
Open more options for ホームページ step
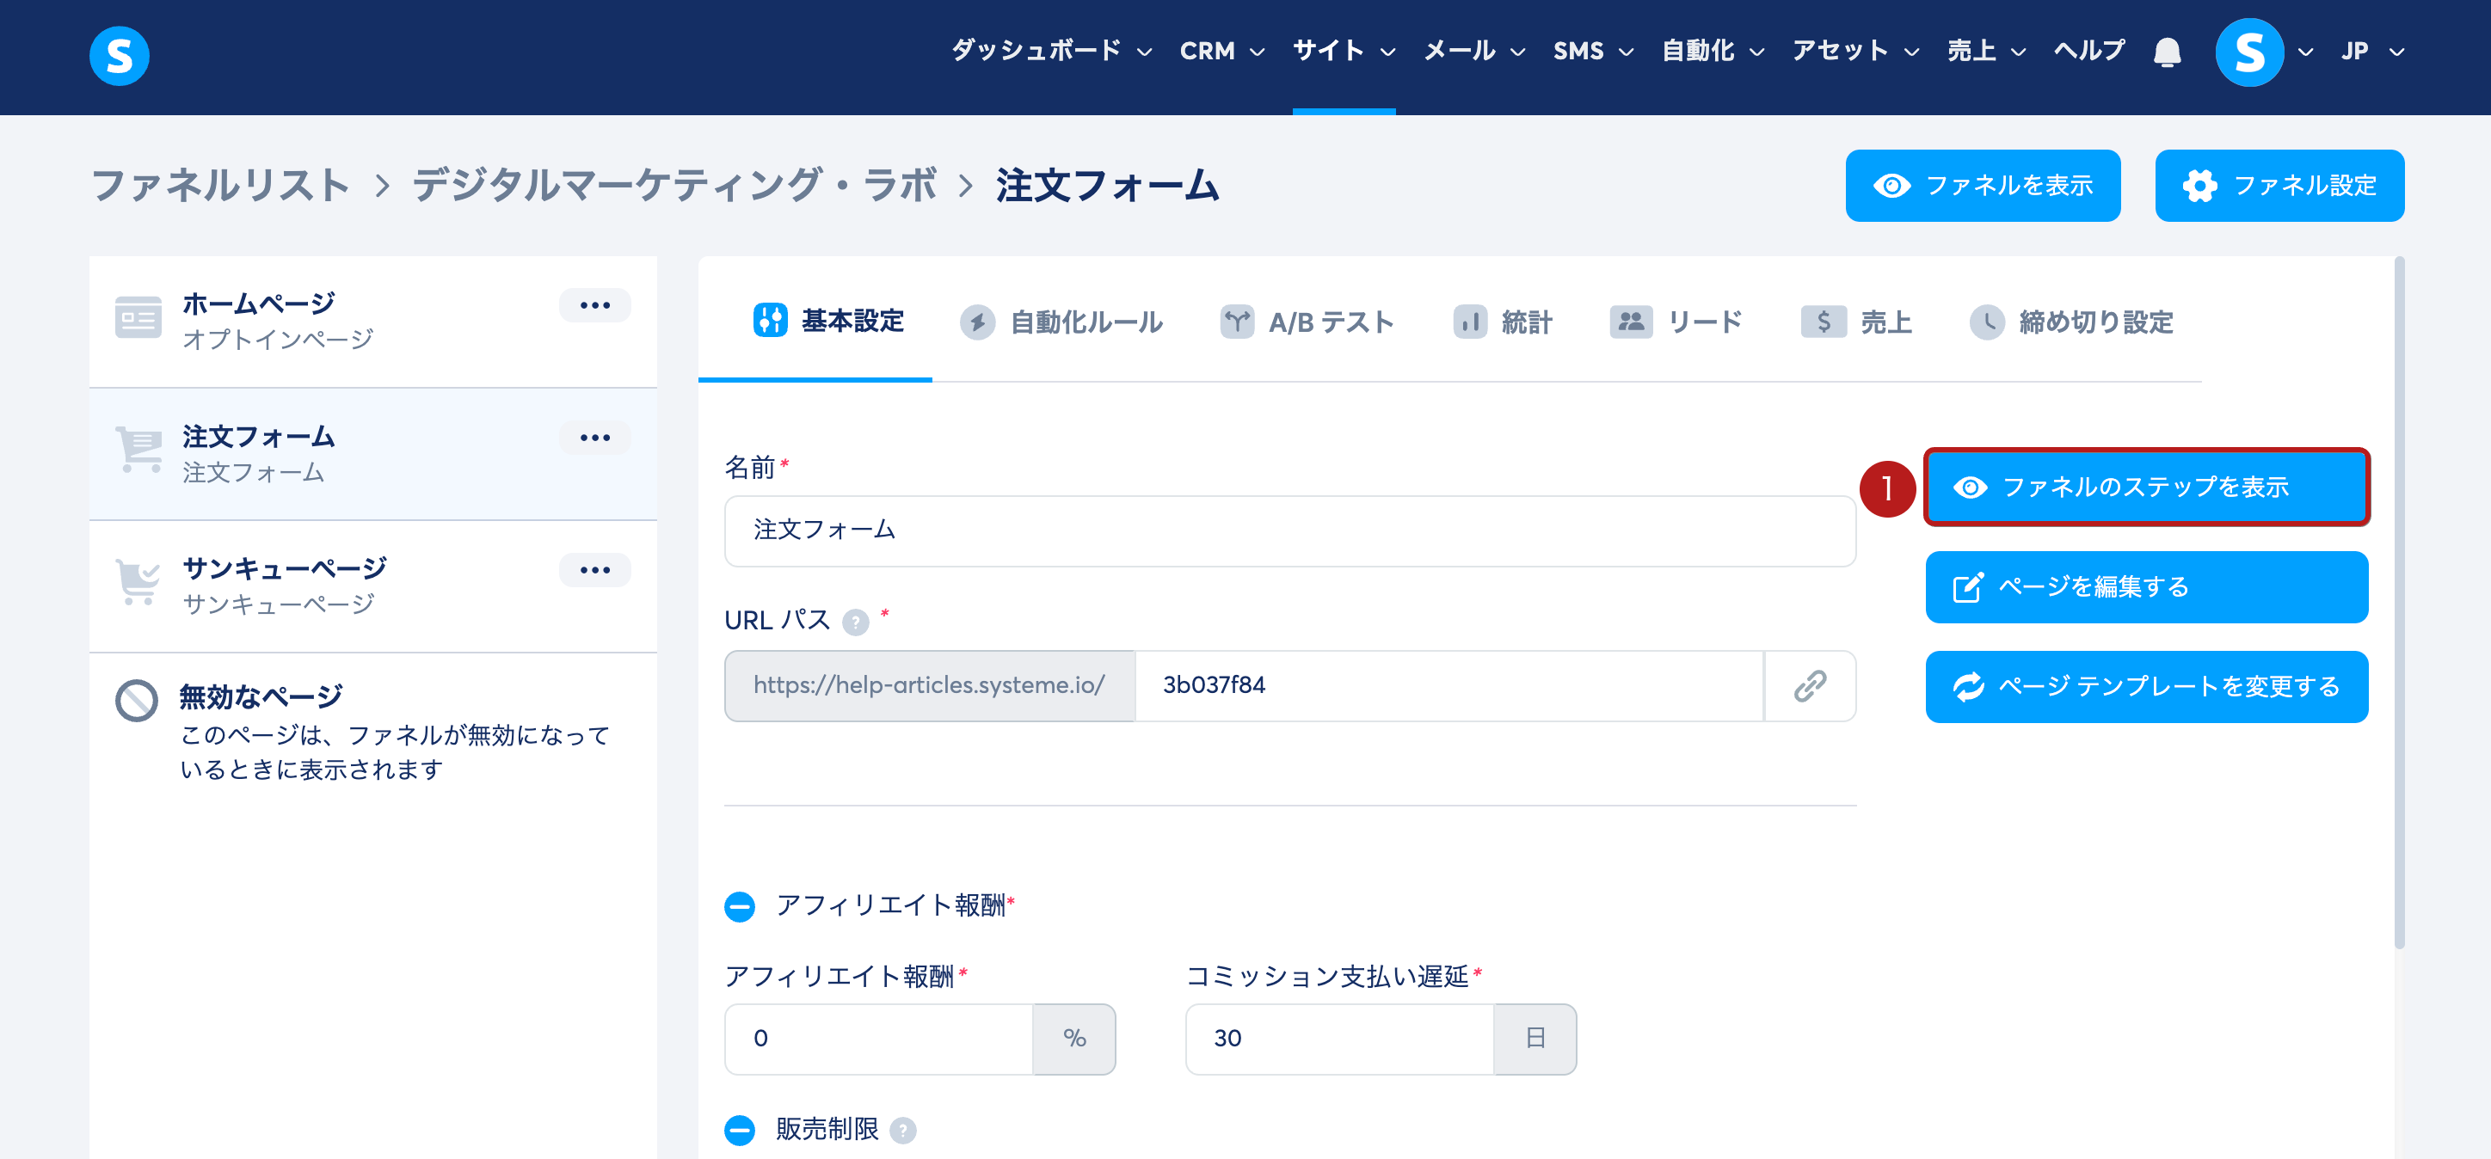coord(594,305)
